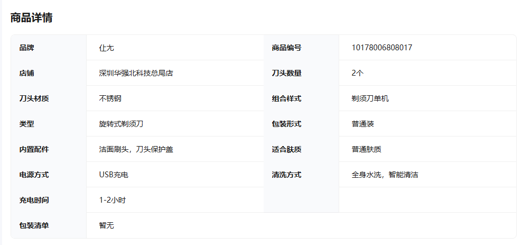Click the 商品详情 heading
522x245 pixels.
click(x=31, y=17)
